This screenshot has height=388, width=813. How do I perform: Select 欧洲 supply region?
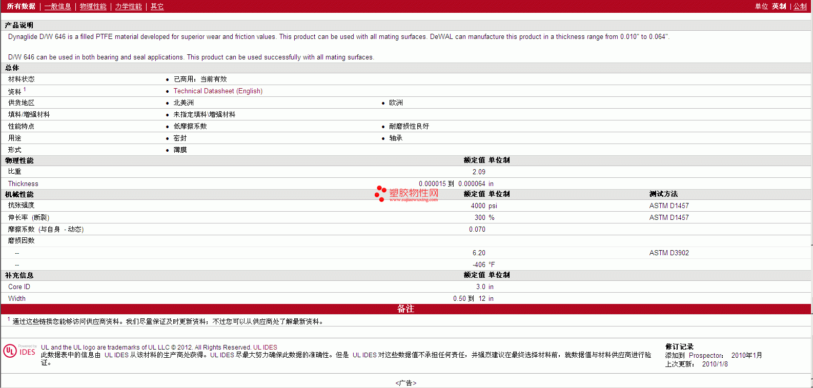(396, 103)
